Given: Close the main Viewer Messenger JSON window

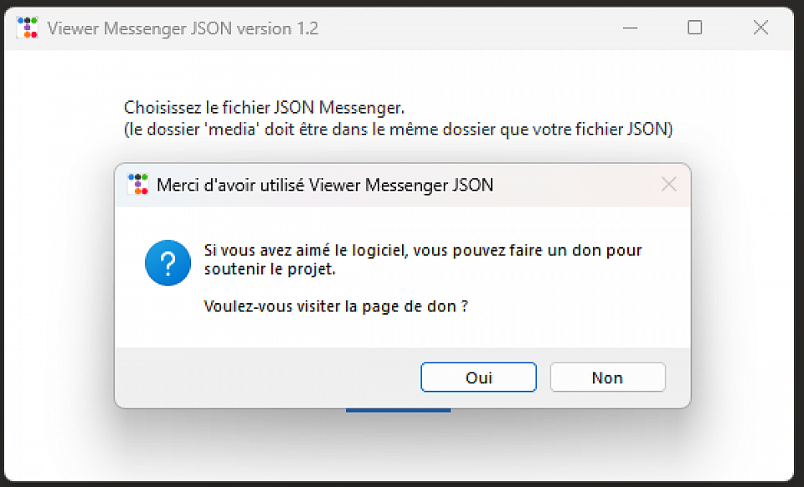Looking at the screenshot, I should 760,28.
